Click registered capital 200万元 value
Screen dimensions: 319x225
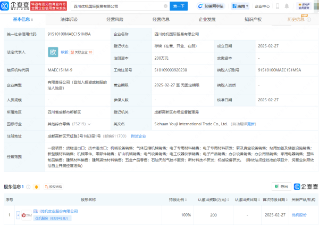click(x=161, y=58)
